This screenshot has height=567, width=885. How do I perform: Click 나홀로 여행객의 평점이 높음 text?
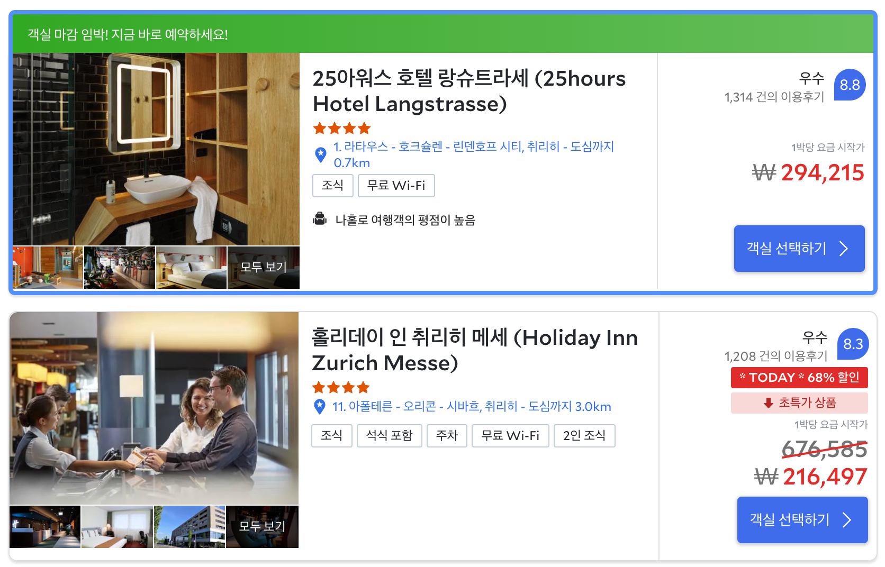point(405,220)
